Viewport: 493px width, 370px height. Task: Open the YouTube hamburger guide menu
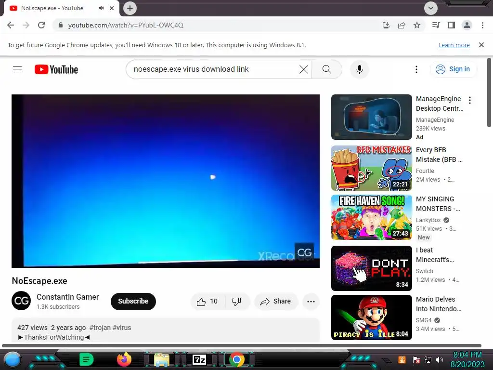pyautogui.click(x=17, y=69)
